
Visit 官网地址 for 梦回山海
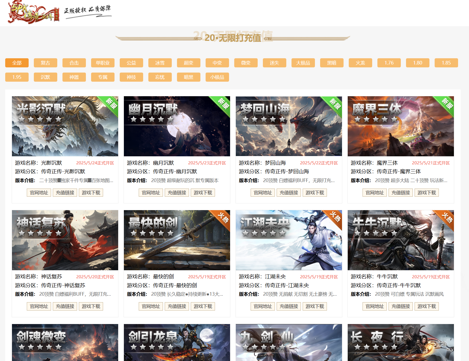coord(263,193)
